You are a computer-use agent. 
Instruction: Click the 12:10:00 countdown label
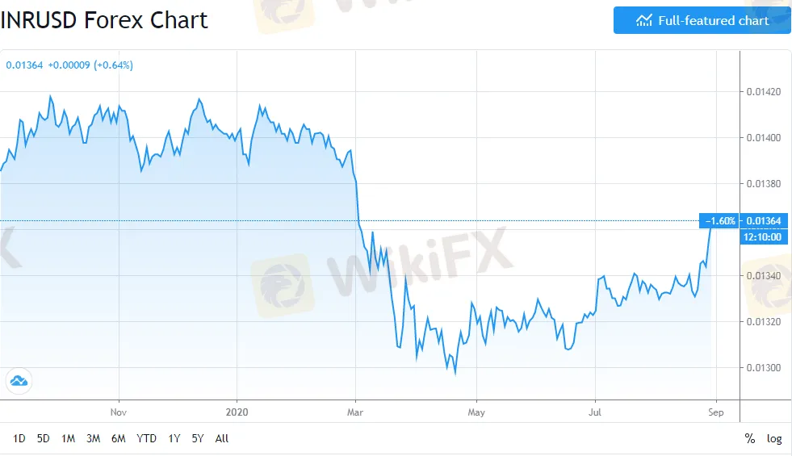coord(761,236)
